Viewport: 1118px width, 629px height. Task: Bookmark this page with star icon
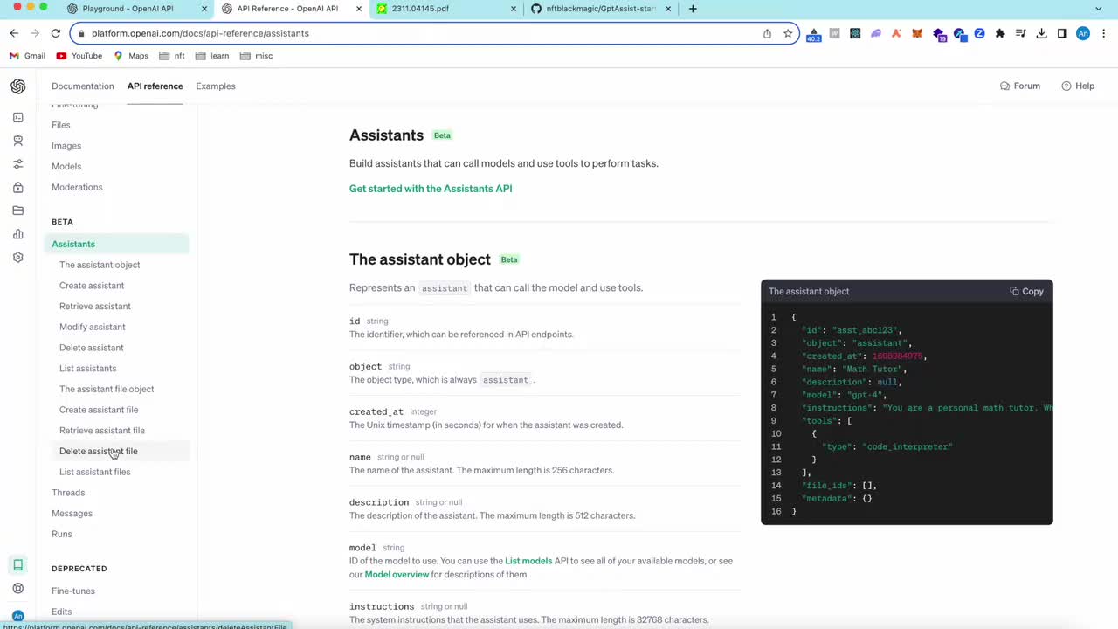coord(788,33)
